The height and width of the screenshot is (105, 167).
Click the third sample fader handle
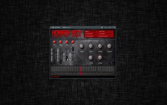[x=67, y=58]
